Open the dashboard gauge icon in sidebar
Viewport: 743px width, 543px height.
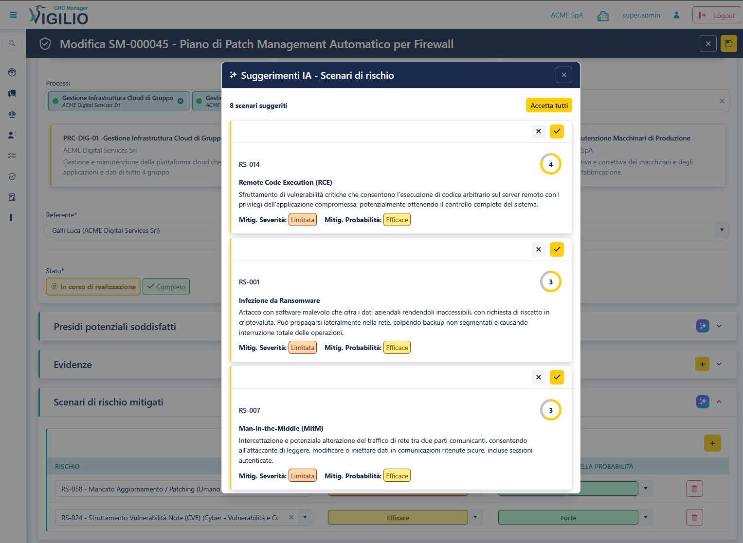[12, 72]
